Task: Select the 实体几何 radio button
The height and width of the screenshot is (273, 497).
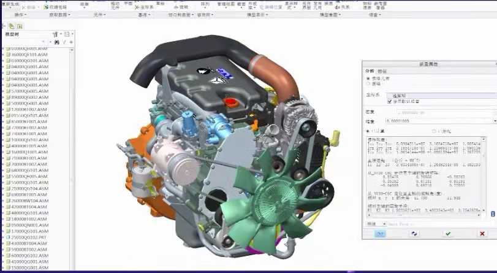Action: pos(368,79)
